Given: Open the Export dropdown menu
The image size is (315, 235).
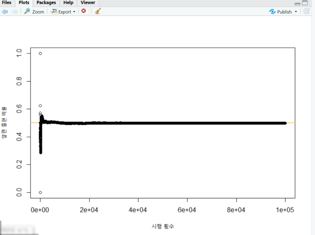Looking at the screenshot, I should (63, 11).
